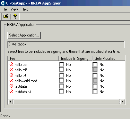130x119 pixels.
Task: Open the File menu
Action: pos(4,9)
